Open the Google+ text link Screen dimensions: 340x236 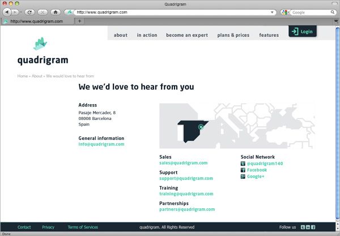click(256, 177)
